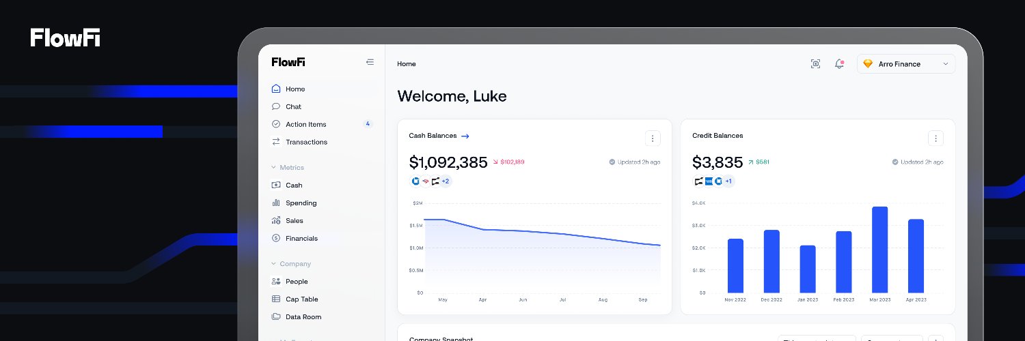Click the $102,189 decrease indicator
The height and width of the screenshot is (341, 1025).
(x=508, y=162)
